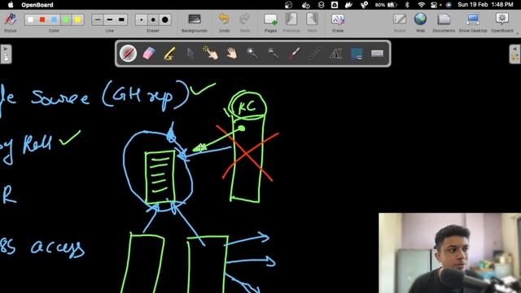
Task: Undo the last stroke
Action: click(x=225, y=22)
